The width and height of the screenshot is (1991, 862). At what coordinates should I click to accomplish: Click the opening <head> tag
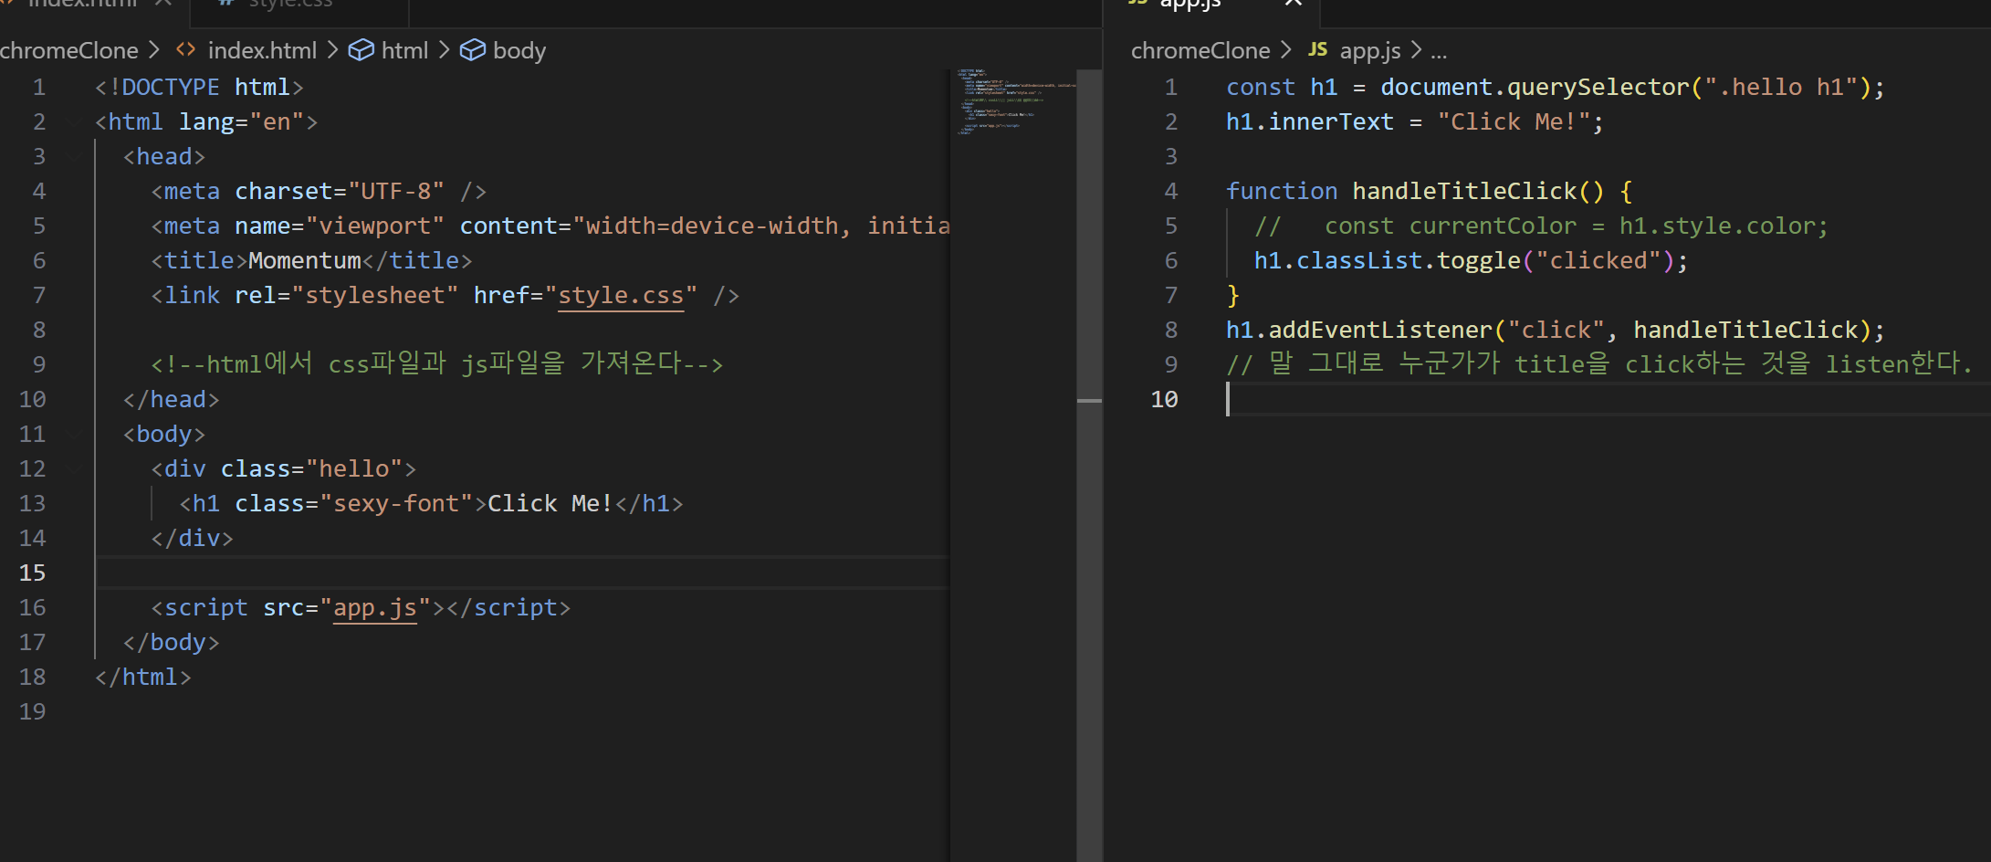(x=164, y=156)
